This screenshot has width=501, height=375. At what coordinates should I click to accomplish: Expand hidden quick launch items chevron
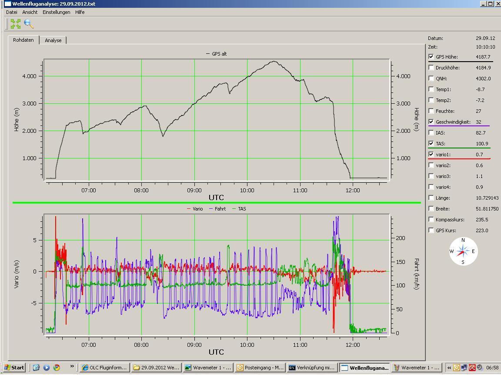pos(72,367)
